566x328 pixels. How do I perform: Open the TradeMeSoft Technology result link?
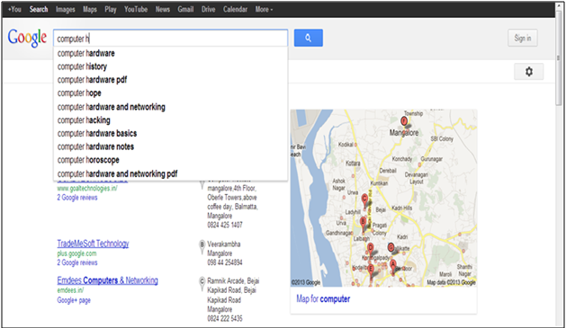click(x=93, y=244)
